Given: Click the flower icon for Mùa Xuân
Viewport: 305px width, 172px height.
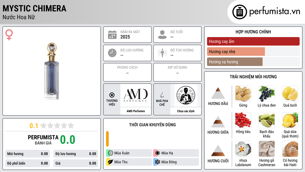Looking at the screenshot, I should click(111, 153).
